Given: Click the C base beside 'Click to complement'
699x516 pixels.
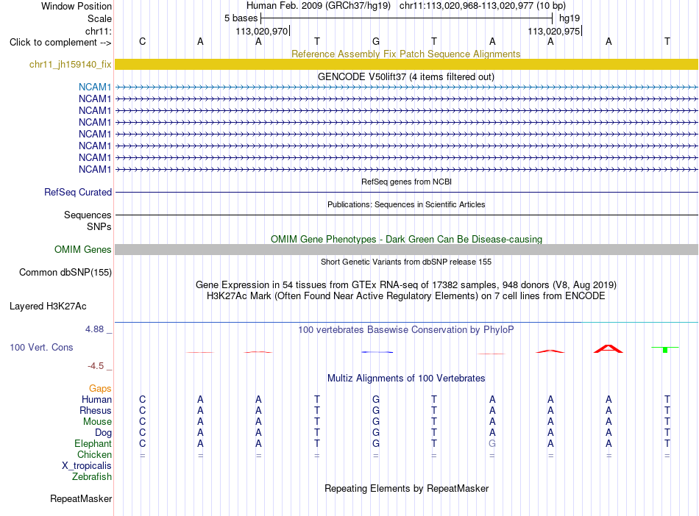Looking at the screenshot, I should point(142,41).
